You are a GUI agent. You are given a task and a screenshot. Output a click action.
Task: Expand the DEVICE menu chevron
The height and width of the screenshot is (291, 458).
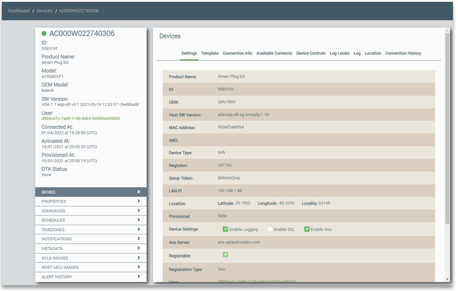(x=138, y=192)
